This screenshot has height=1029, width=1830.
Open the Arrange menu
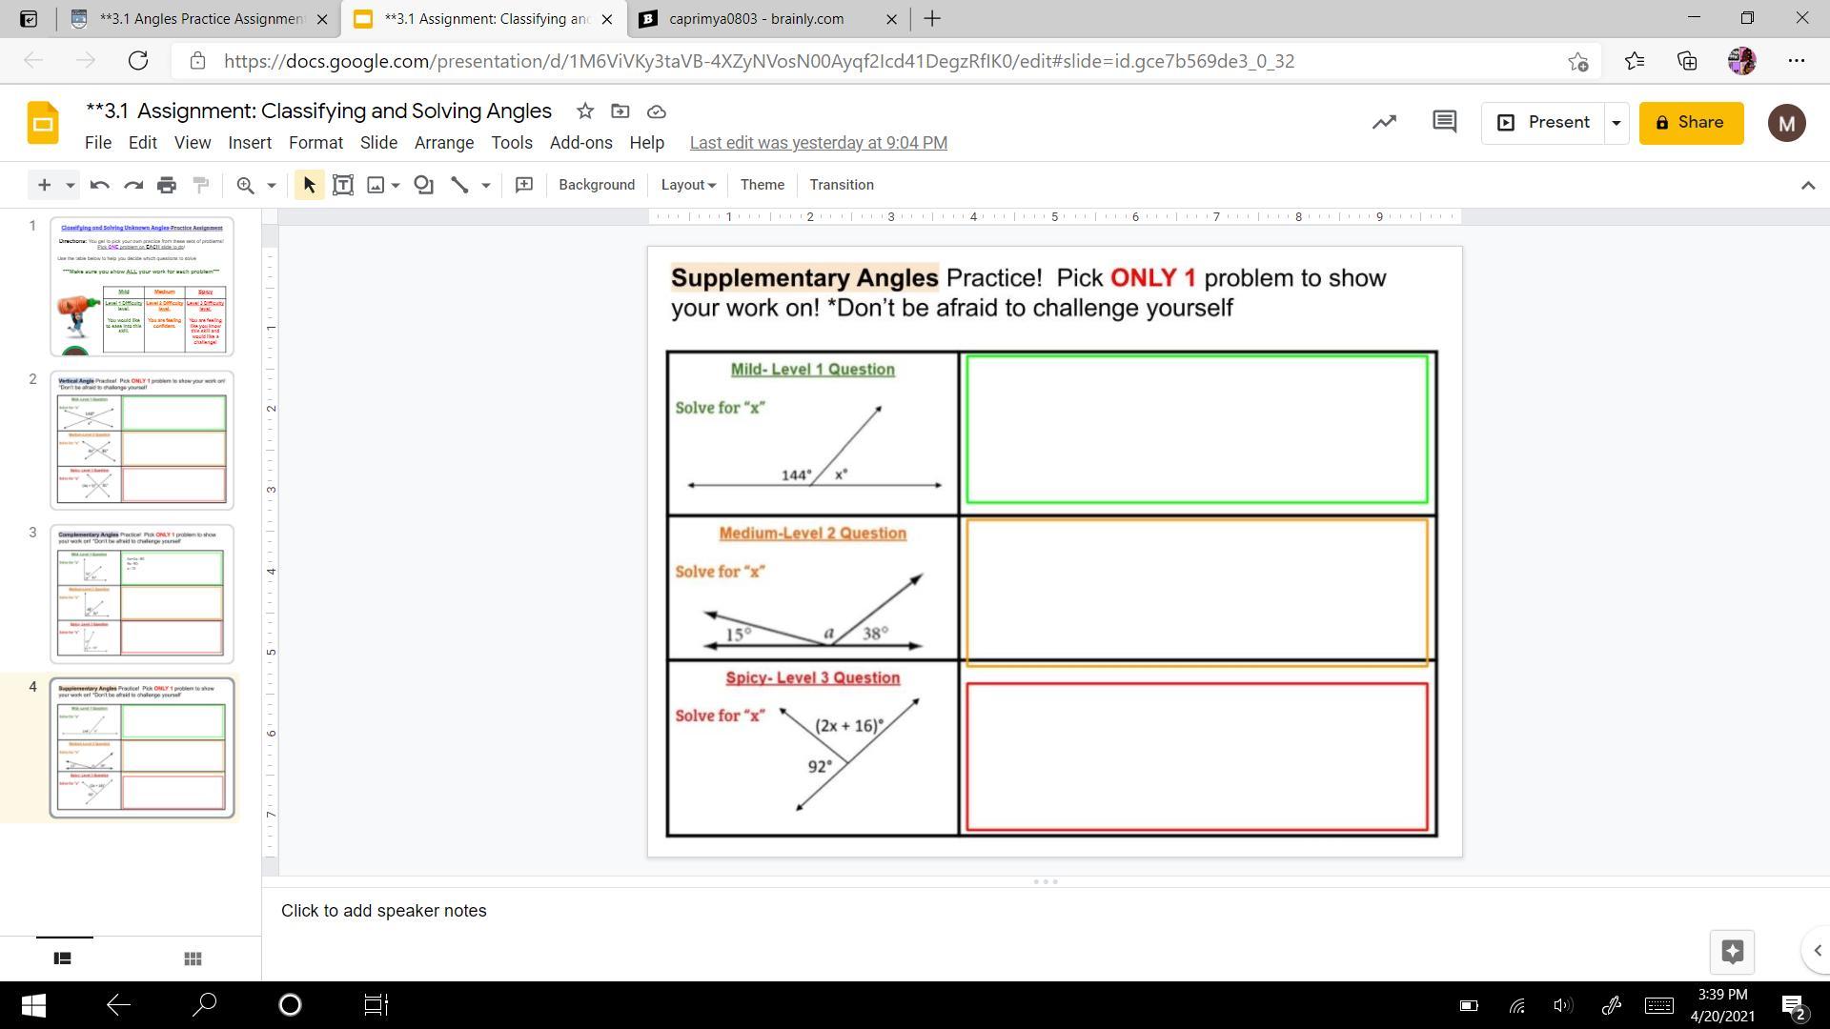[443, 143]
